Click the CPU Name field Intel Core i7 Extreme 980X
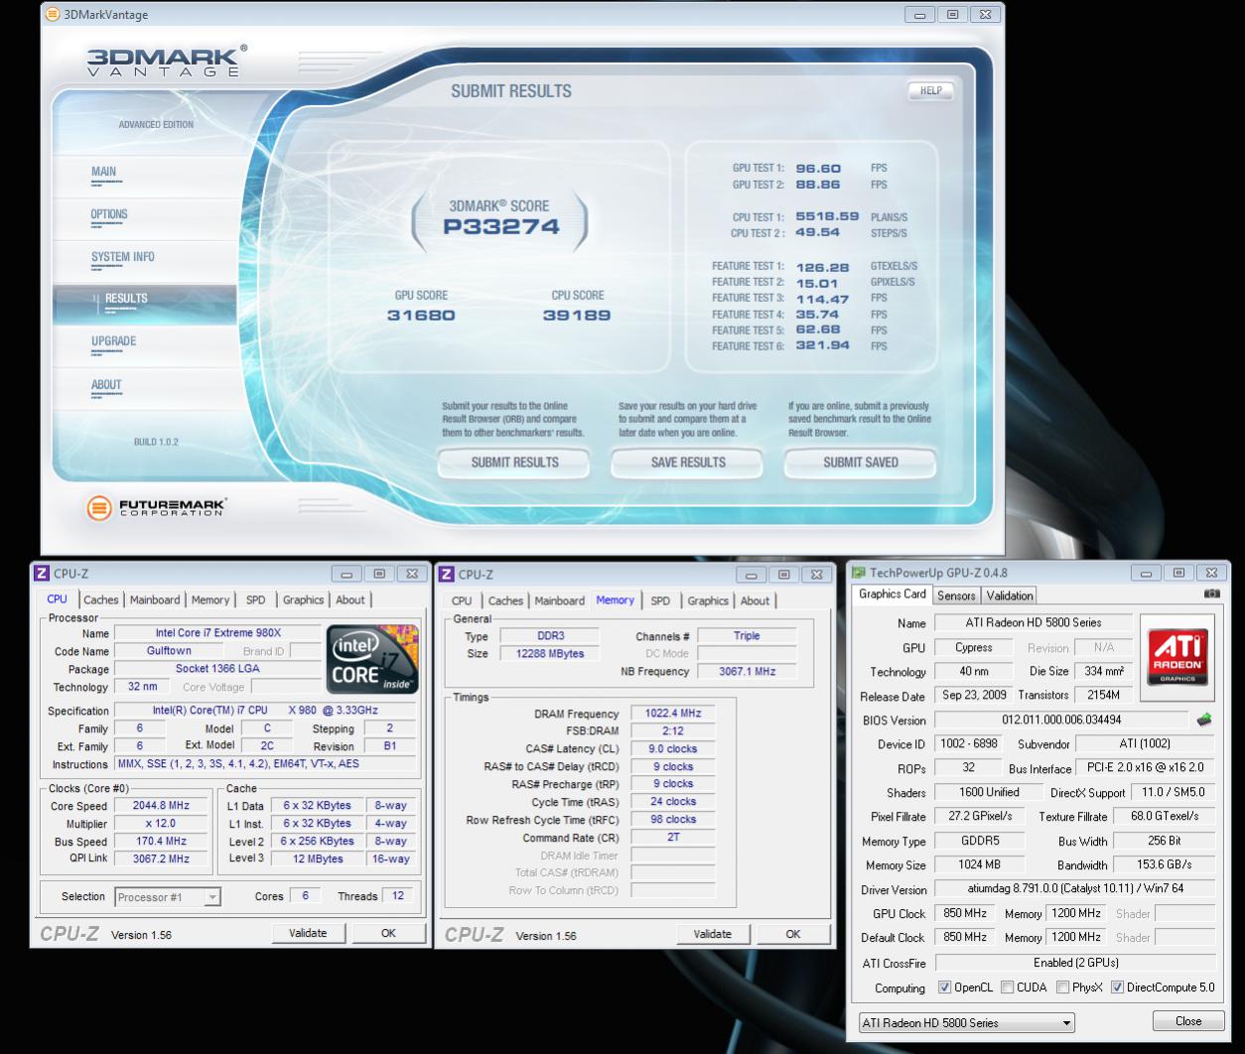 (x=218, y=633)
